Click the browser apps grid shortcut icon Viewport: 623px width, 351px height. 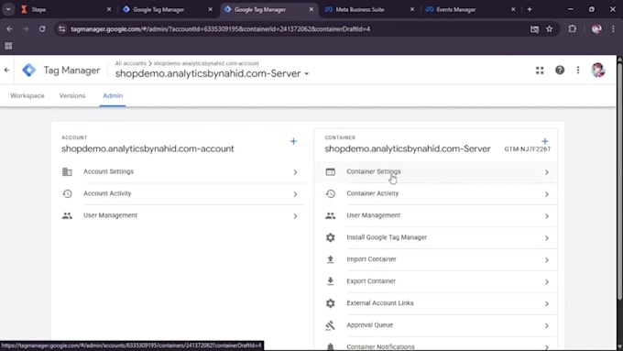pyautogui.click(x=8, y=46)
